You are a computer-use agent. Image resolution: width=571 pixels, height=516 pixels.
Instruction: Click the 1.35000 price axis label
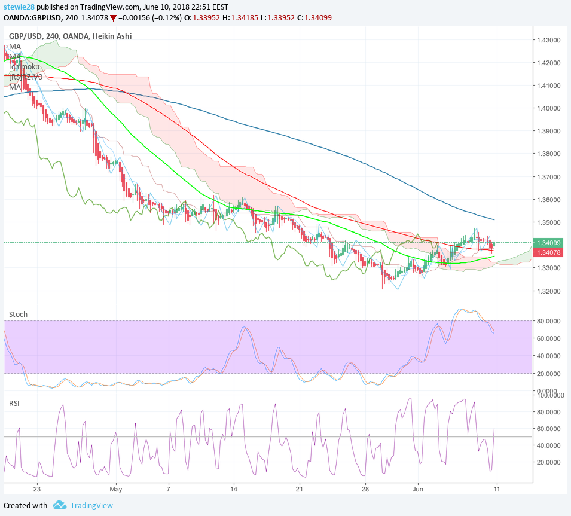(x=549, y=222)
